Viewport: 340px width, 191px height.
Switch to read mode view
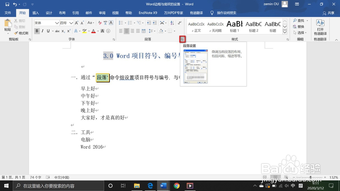[x=265, y=177]
